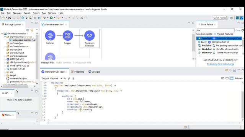This screenshot has width=245, height=137.
Task: Click the Collapse All icon in Package Explorer
Action: 28,30
